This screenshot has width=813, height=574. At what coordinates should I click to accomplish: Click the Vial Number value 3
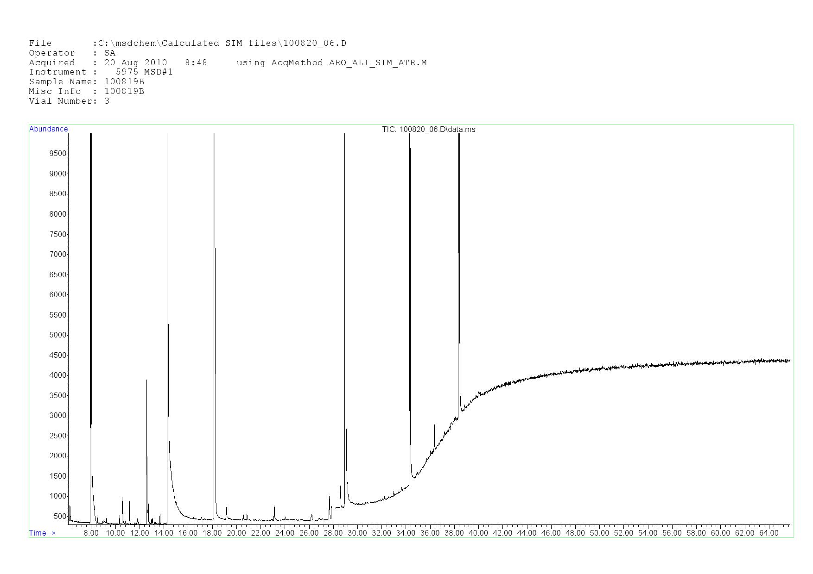[107, 101]
